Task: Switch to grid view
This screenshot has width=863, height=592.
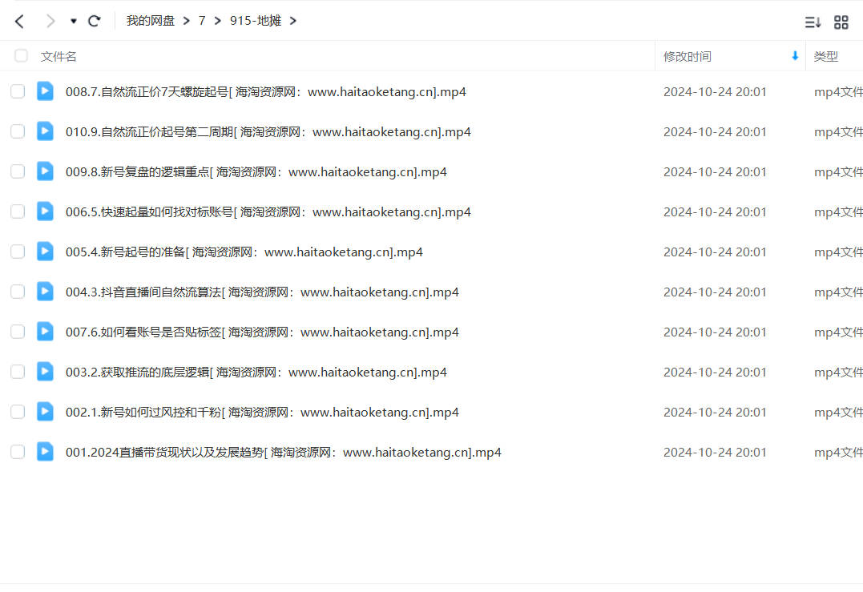Action: 841,22
